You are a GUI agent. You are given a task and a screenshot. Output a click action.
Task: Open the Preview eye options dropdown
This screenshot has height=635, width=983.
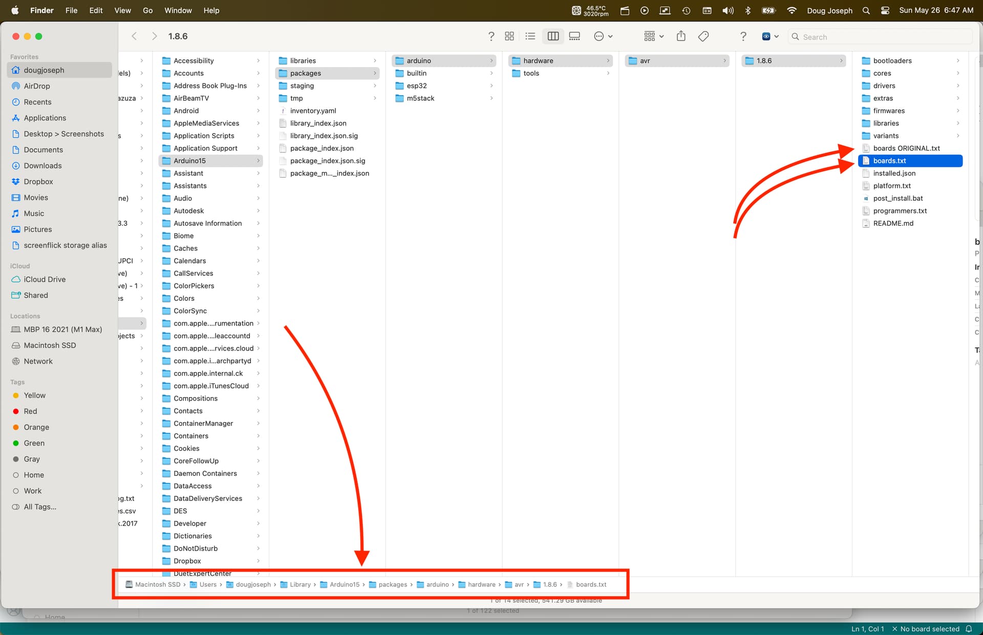click(770, 36)
